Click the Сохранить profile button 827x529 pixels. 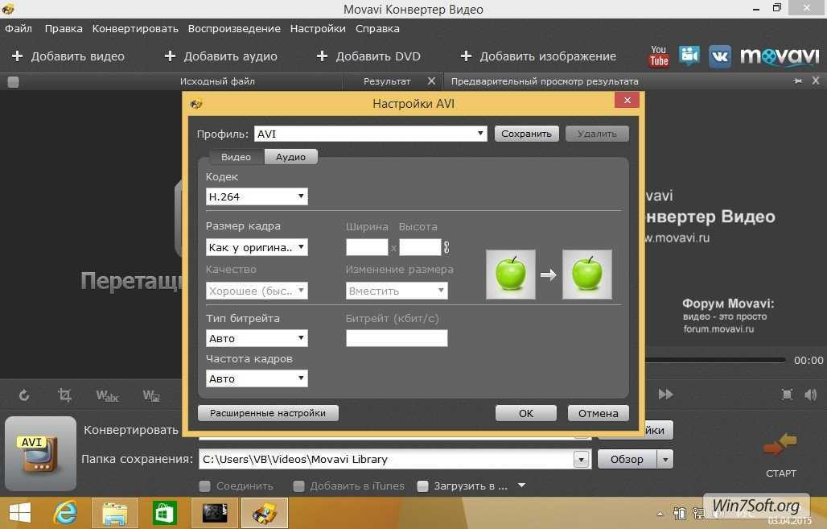526,134
